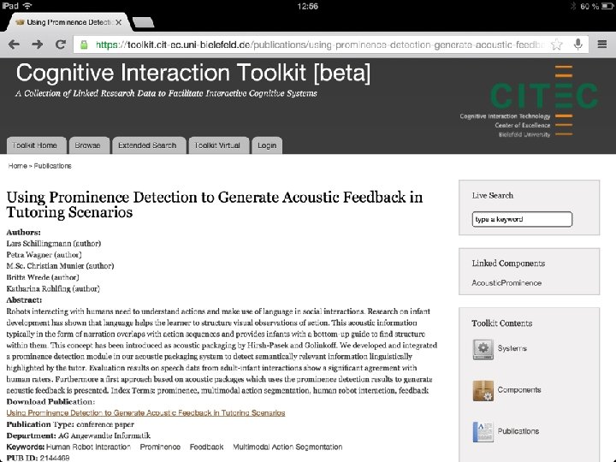Viewport: 616px width, 462px height.
Task: Close the Using Prominence Detection tab
Action: coord(118,22)
